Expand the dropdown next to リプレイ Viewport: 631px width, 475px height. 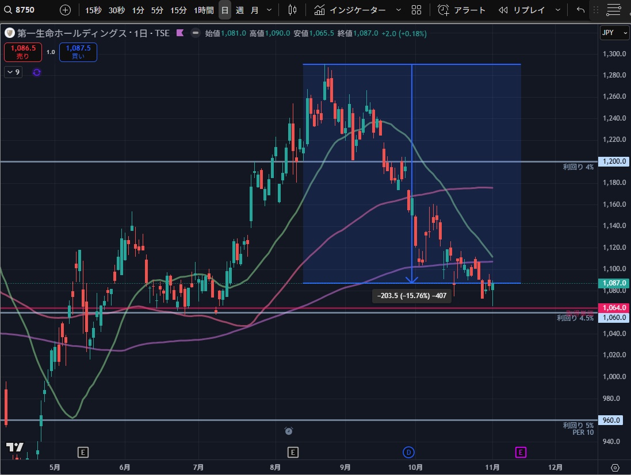coord(558,10)
